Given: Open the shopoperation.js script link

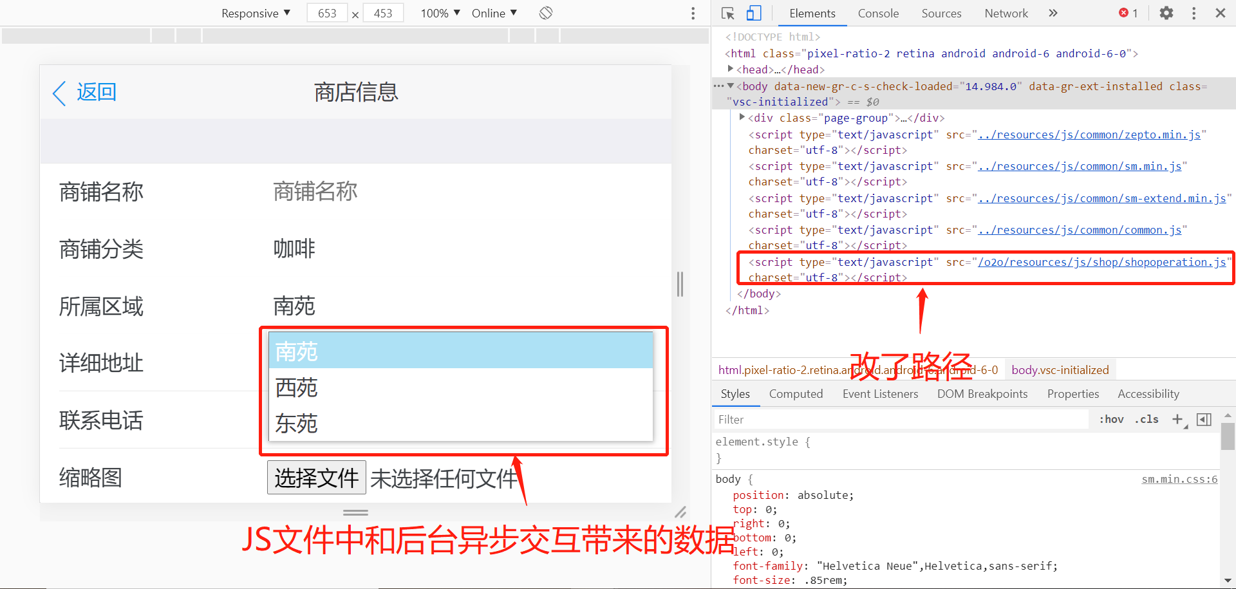Looking at the screenshot, I should point(1102,262).
